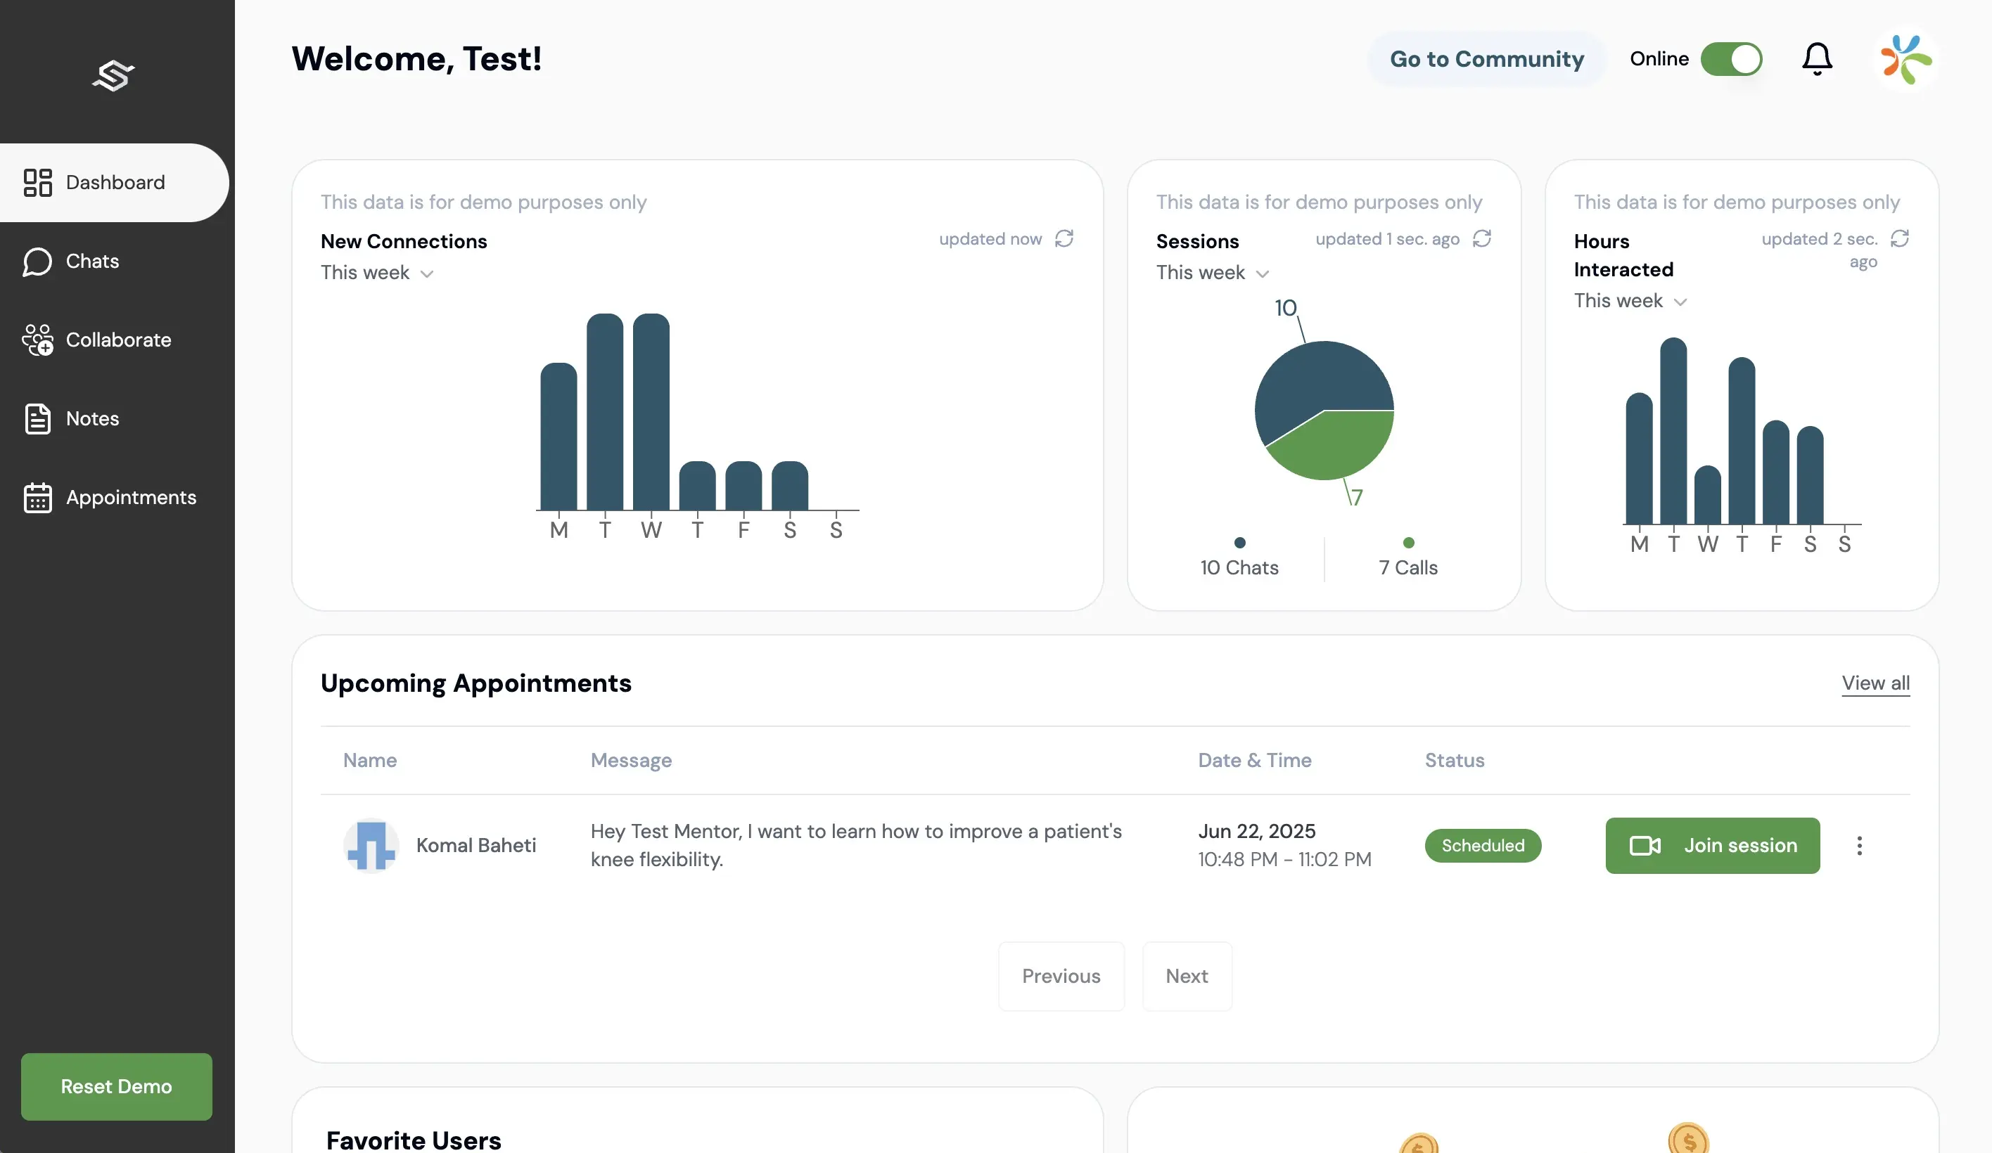This screenshot has width=1992, height=1153.
Task: Click the '7 Calls' legend entry
Action: 1408,559
